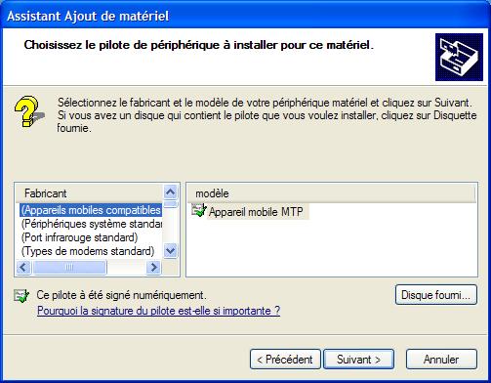Click the horizontal scroll left arrow
The width and height of the screenshot is (491, 383).
tap(23, 268)
